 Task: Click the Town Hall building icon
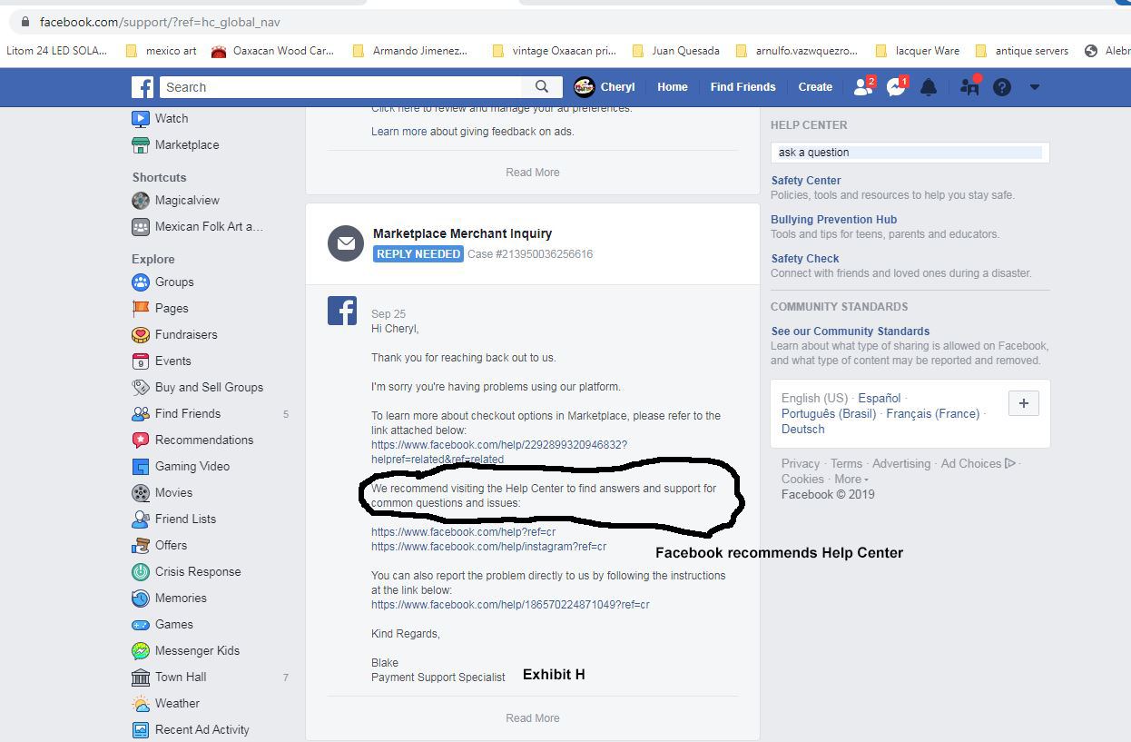(x=141, y=677)
